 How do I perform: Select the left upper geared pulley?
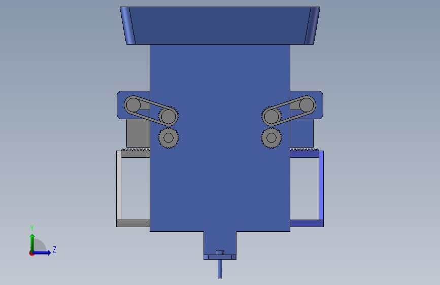point(168,116)
